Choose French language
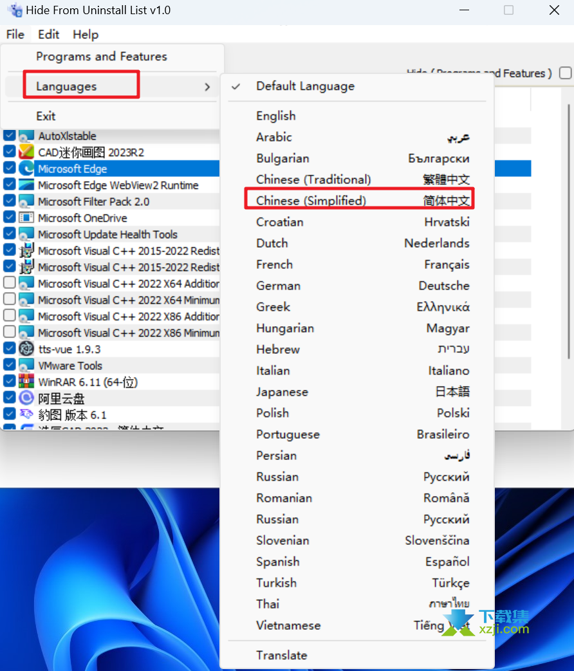 [x=357, y=264]
